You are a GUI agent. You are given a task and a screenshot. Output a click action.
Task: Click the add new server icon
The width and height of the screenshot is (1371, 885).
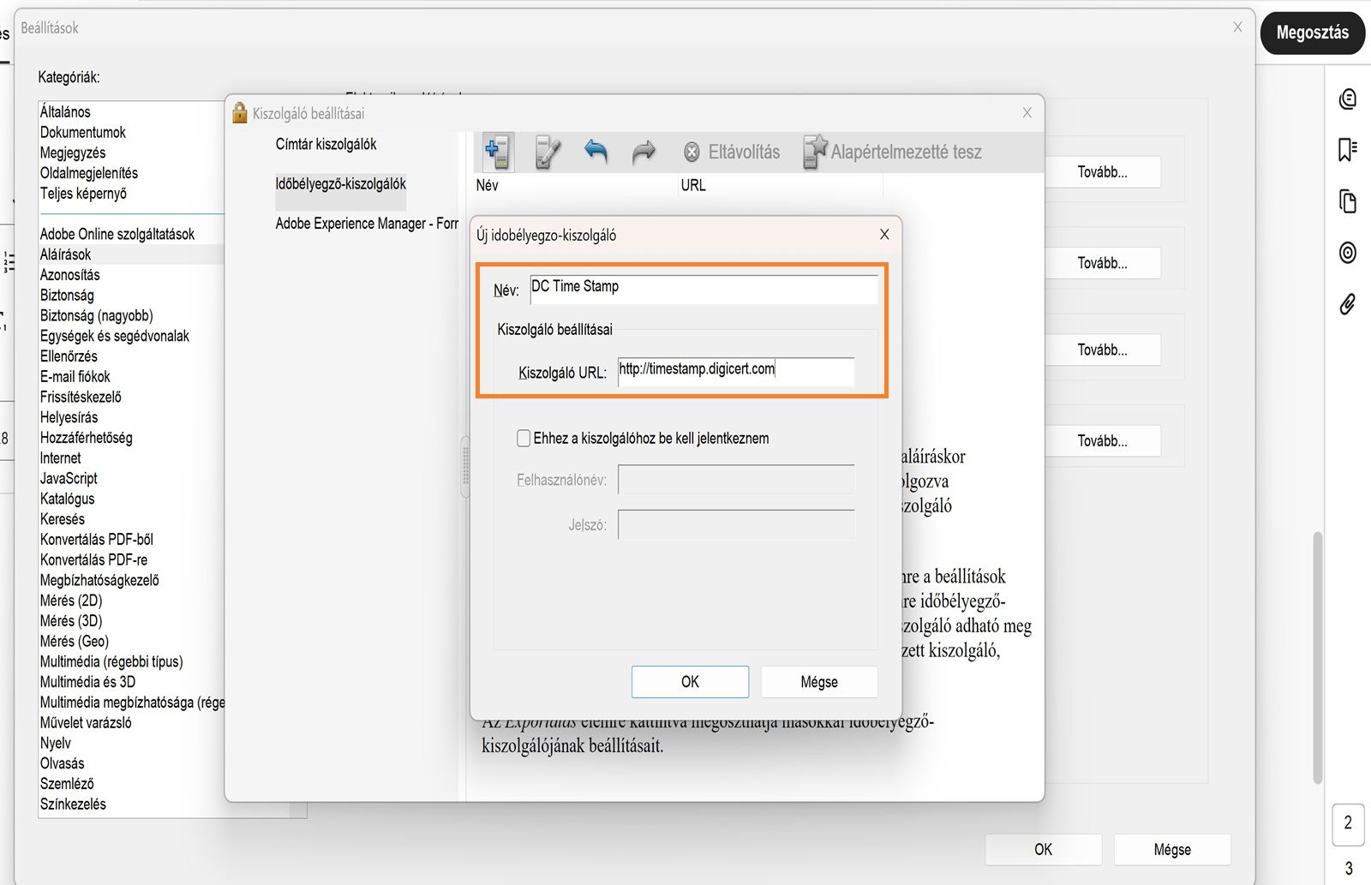point(498,152)
